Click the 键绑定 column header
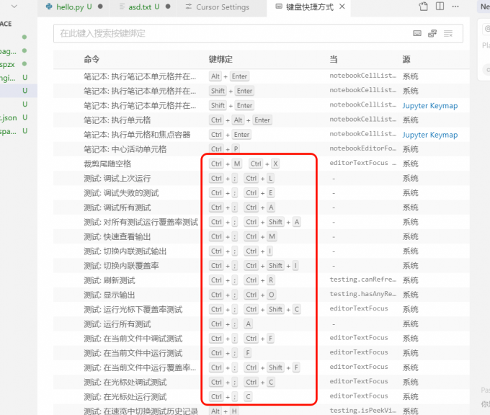The height and width of the screenshot is (415, 490). click(220, 59)
